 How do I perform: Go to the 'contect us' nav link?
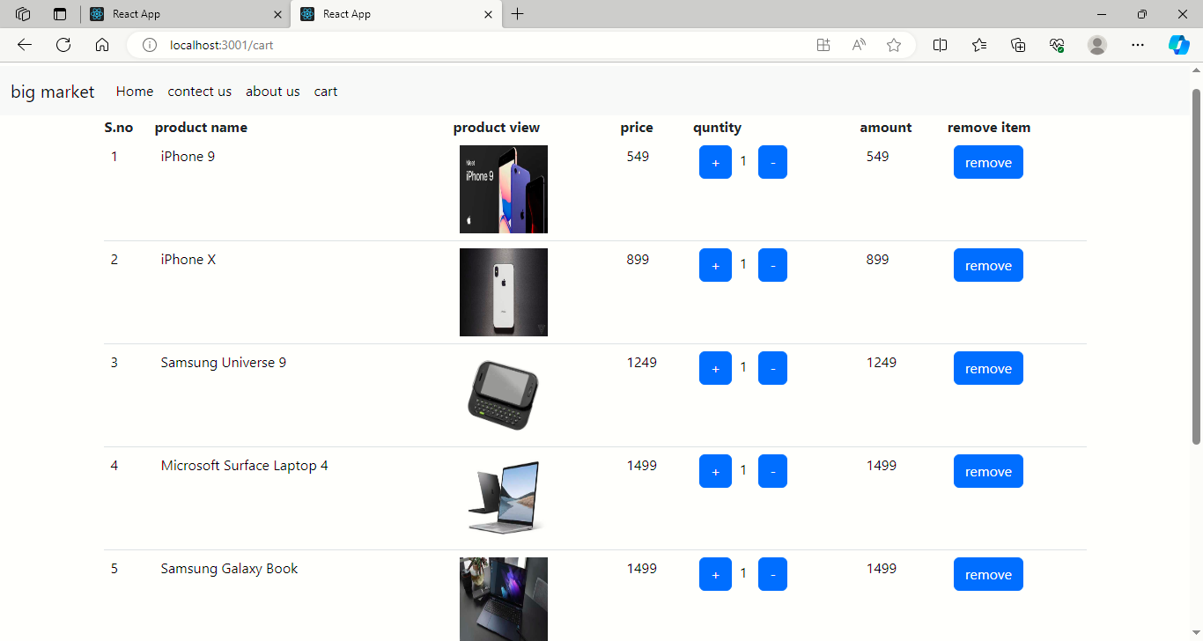click(200, 92)
